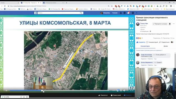Click Город Уфа page avatar

[x=138, y=24]
